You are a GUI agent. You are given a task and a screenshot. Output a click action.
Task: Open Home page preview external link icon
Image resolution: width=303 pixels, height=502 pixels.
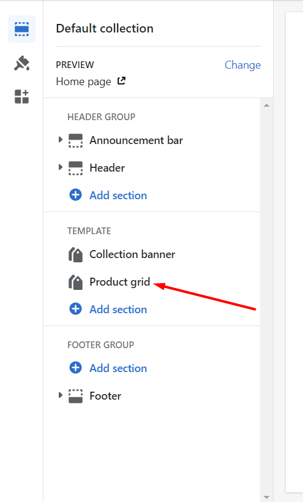tap(121, 81)
